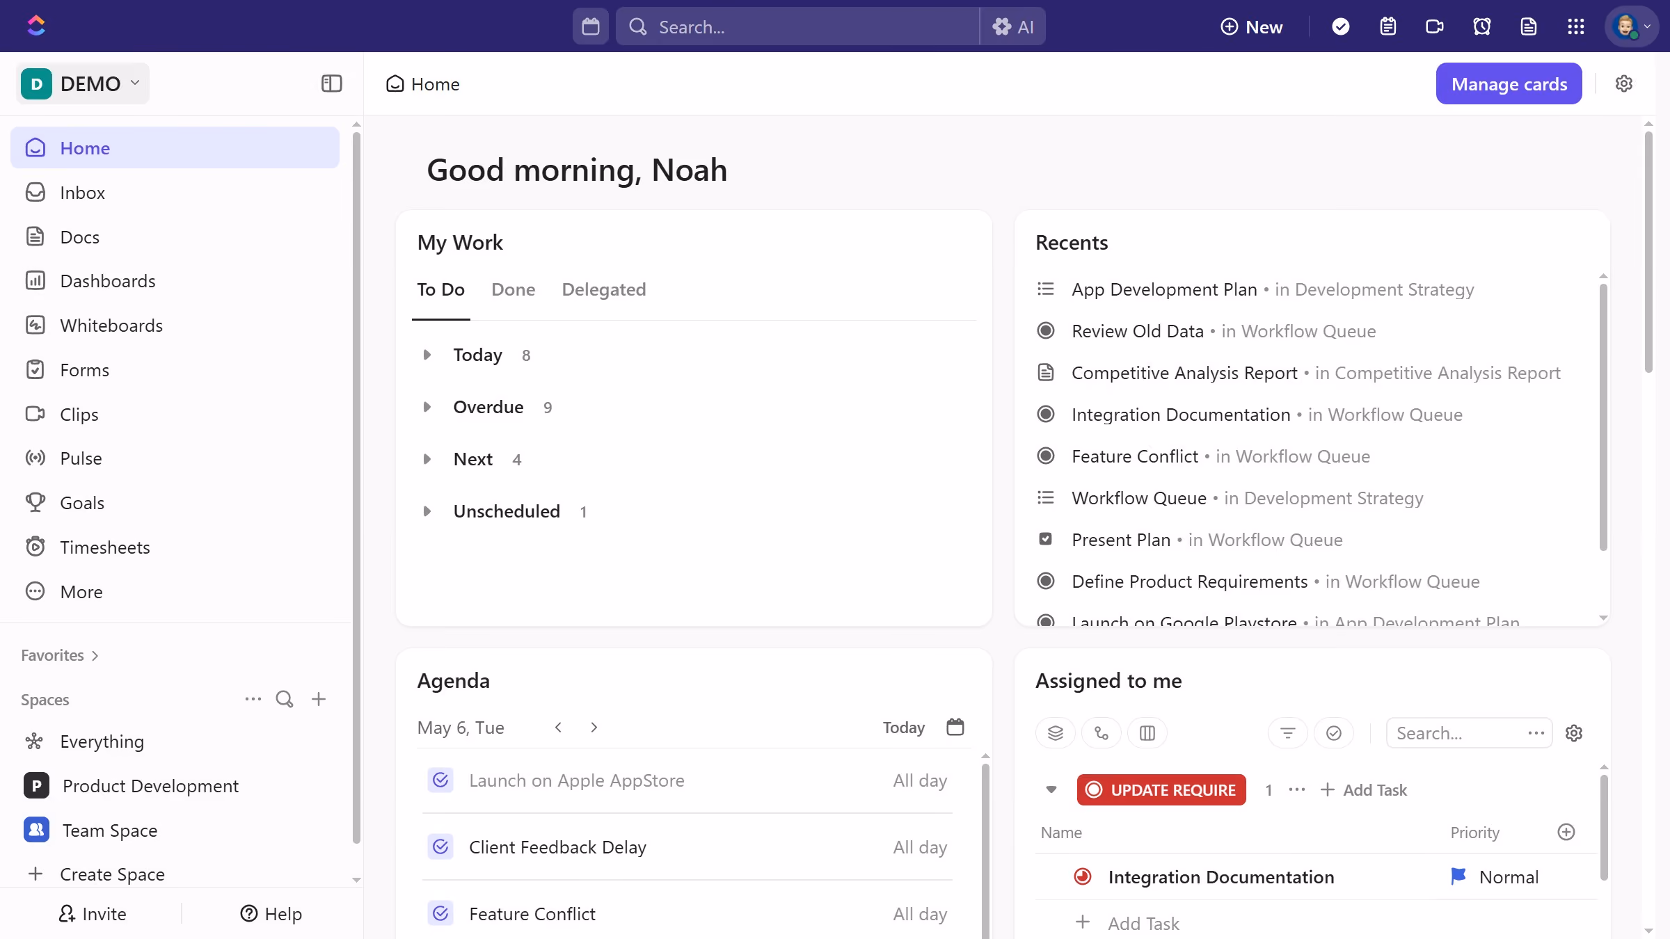The image size is (1670, 939).
Task: Click the Recents panel scrollbar
Action: tap(1603, 417)
